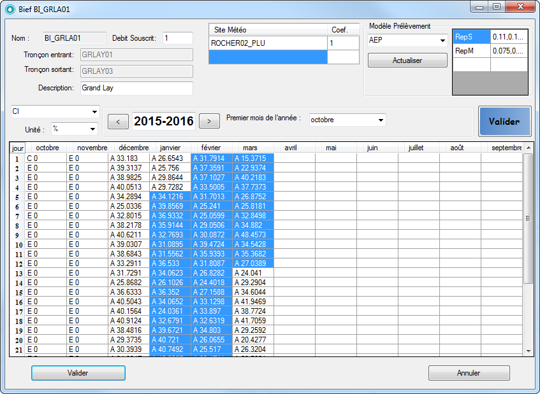Select the mars cell A 48.4573
The image size is (540, 394).
pyautogui.click(x=253, y=235)
